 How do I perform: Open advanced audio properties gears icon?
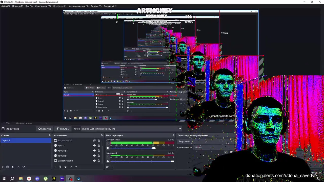(x=107, y=167)
